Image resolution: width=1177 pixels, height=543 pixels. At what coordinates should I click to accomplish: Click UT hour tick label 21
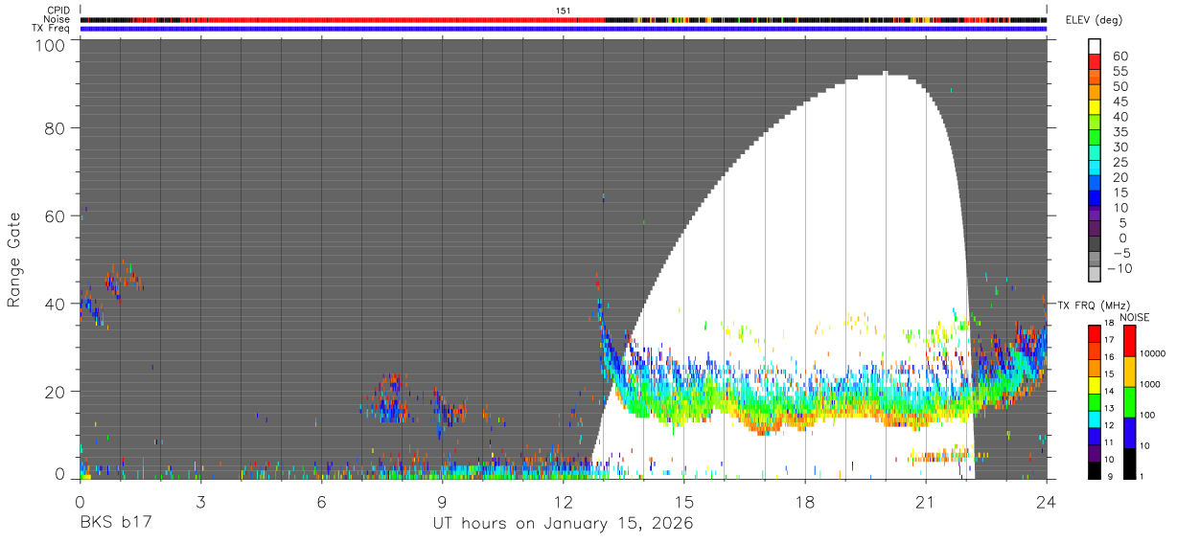[925, 502]
